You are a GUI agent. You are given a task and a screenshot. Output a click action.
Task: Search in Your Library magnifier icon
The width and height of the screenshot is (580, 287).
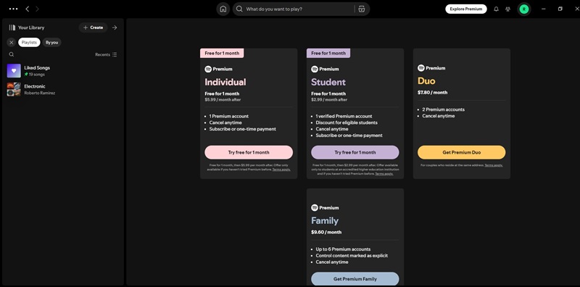click(x=12, y=54)
